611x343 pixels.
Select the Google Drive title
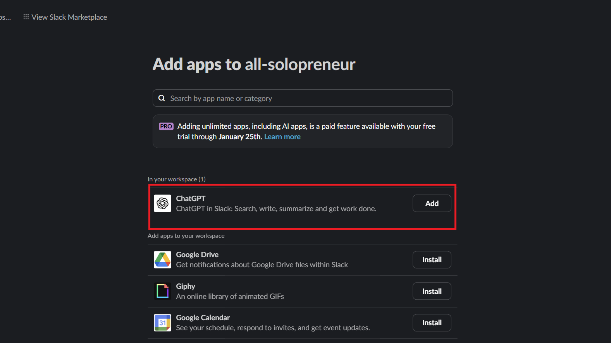pyautogui.click(x=197, y=254)
